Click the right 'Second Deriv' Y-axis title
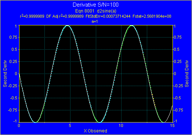This screenshot has width=192, height=135. tap(186, 74)
